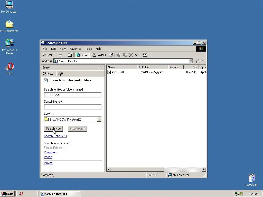Click New search button
The image size is (263, 197).
[48, 74]
